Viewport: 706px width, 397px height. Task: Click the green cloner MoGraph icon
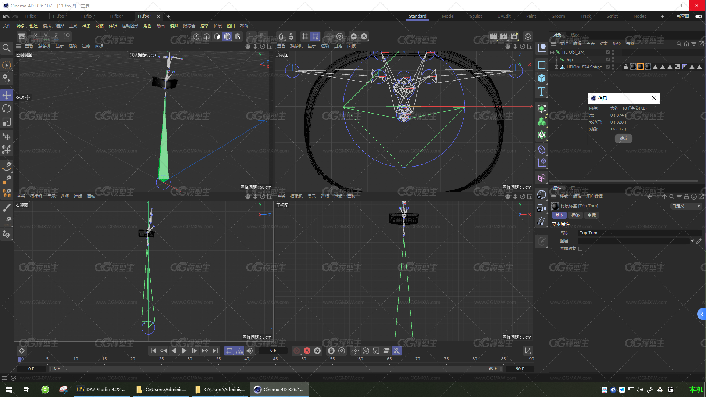[x=542, y=122]
